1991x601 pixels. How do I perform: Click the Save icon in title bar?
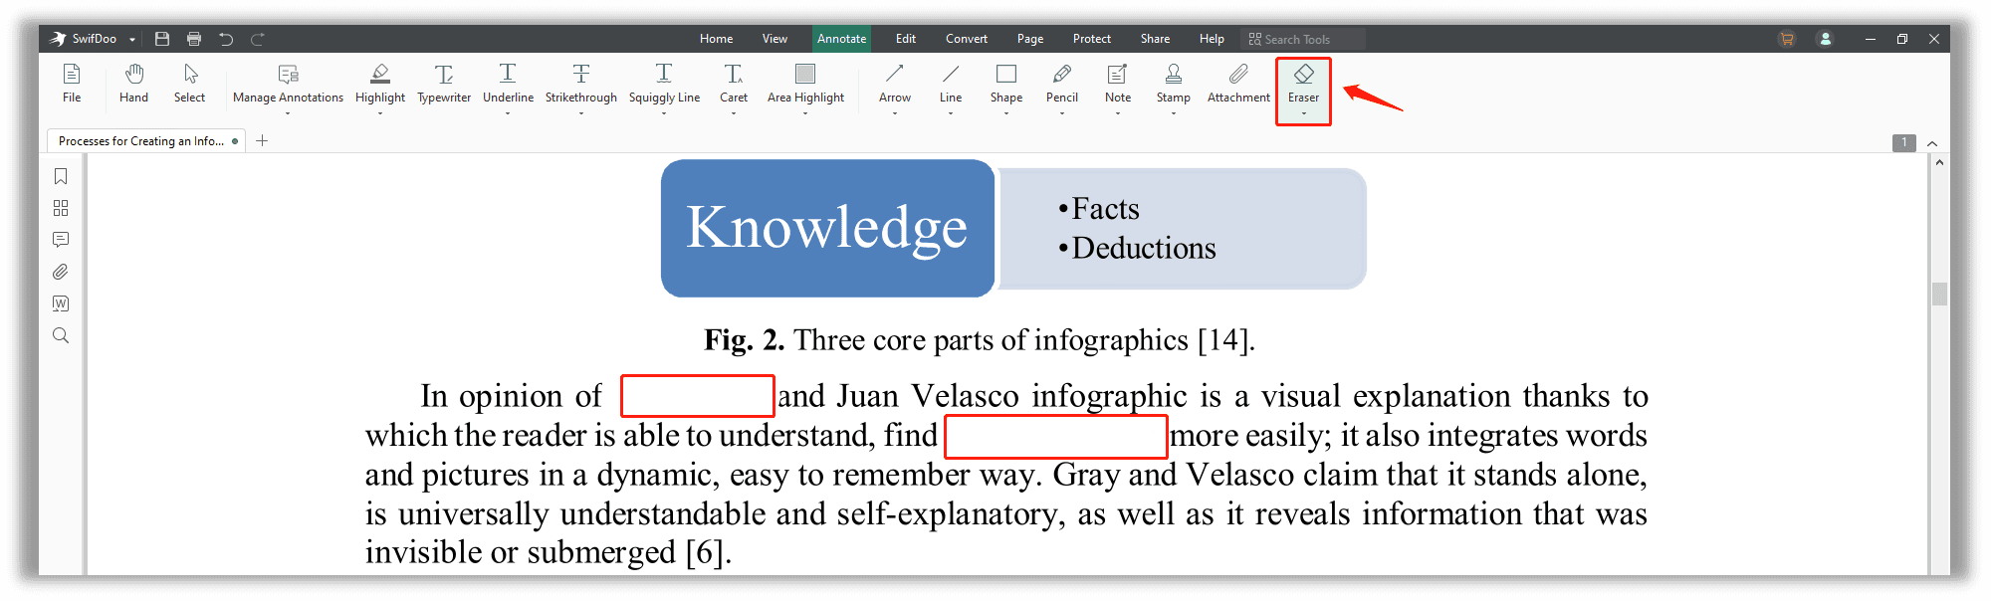(x=162, y=39)
